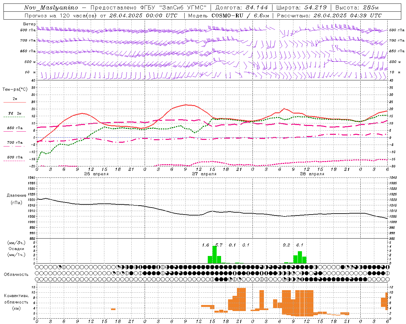Select 'Прогноз на 120 часа(ов)' header text
The width and height of the screenshot is (406, 324).
(61, 16)
